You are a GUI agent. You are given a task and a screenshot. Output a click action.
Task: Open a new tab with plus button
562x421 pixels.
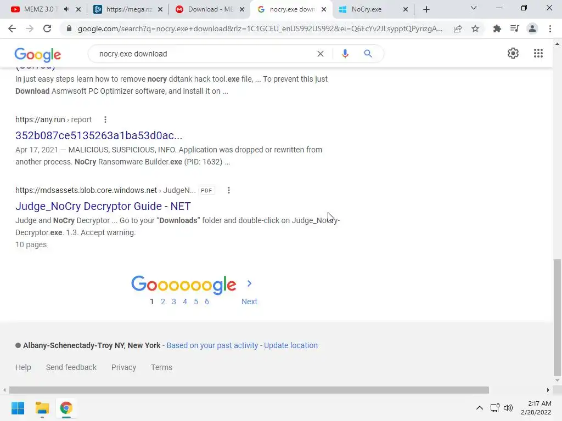click(426, 9)
